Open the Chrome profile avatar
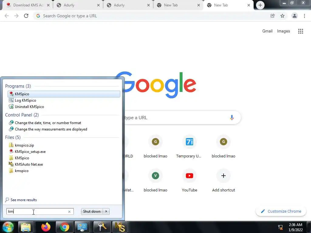Viewport: 311px width, 233px height. pos(295,16)
